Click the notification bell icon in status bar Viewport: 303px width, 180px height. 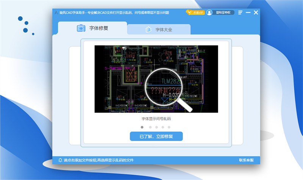pos(60,160)
